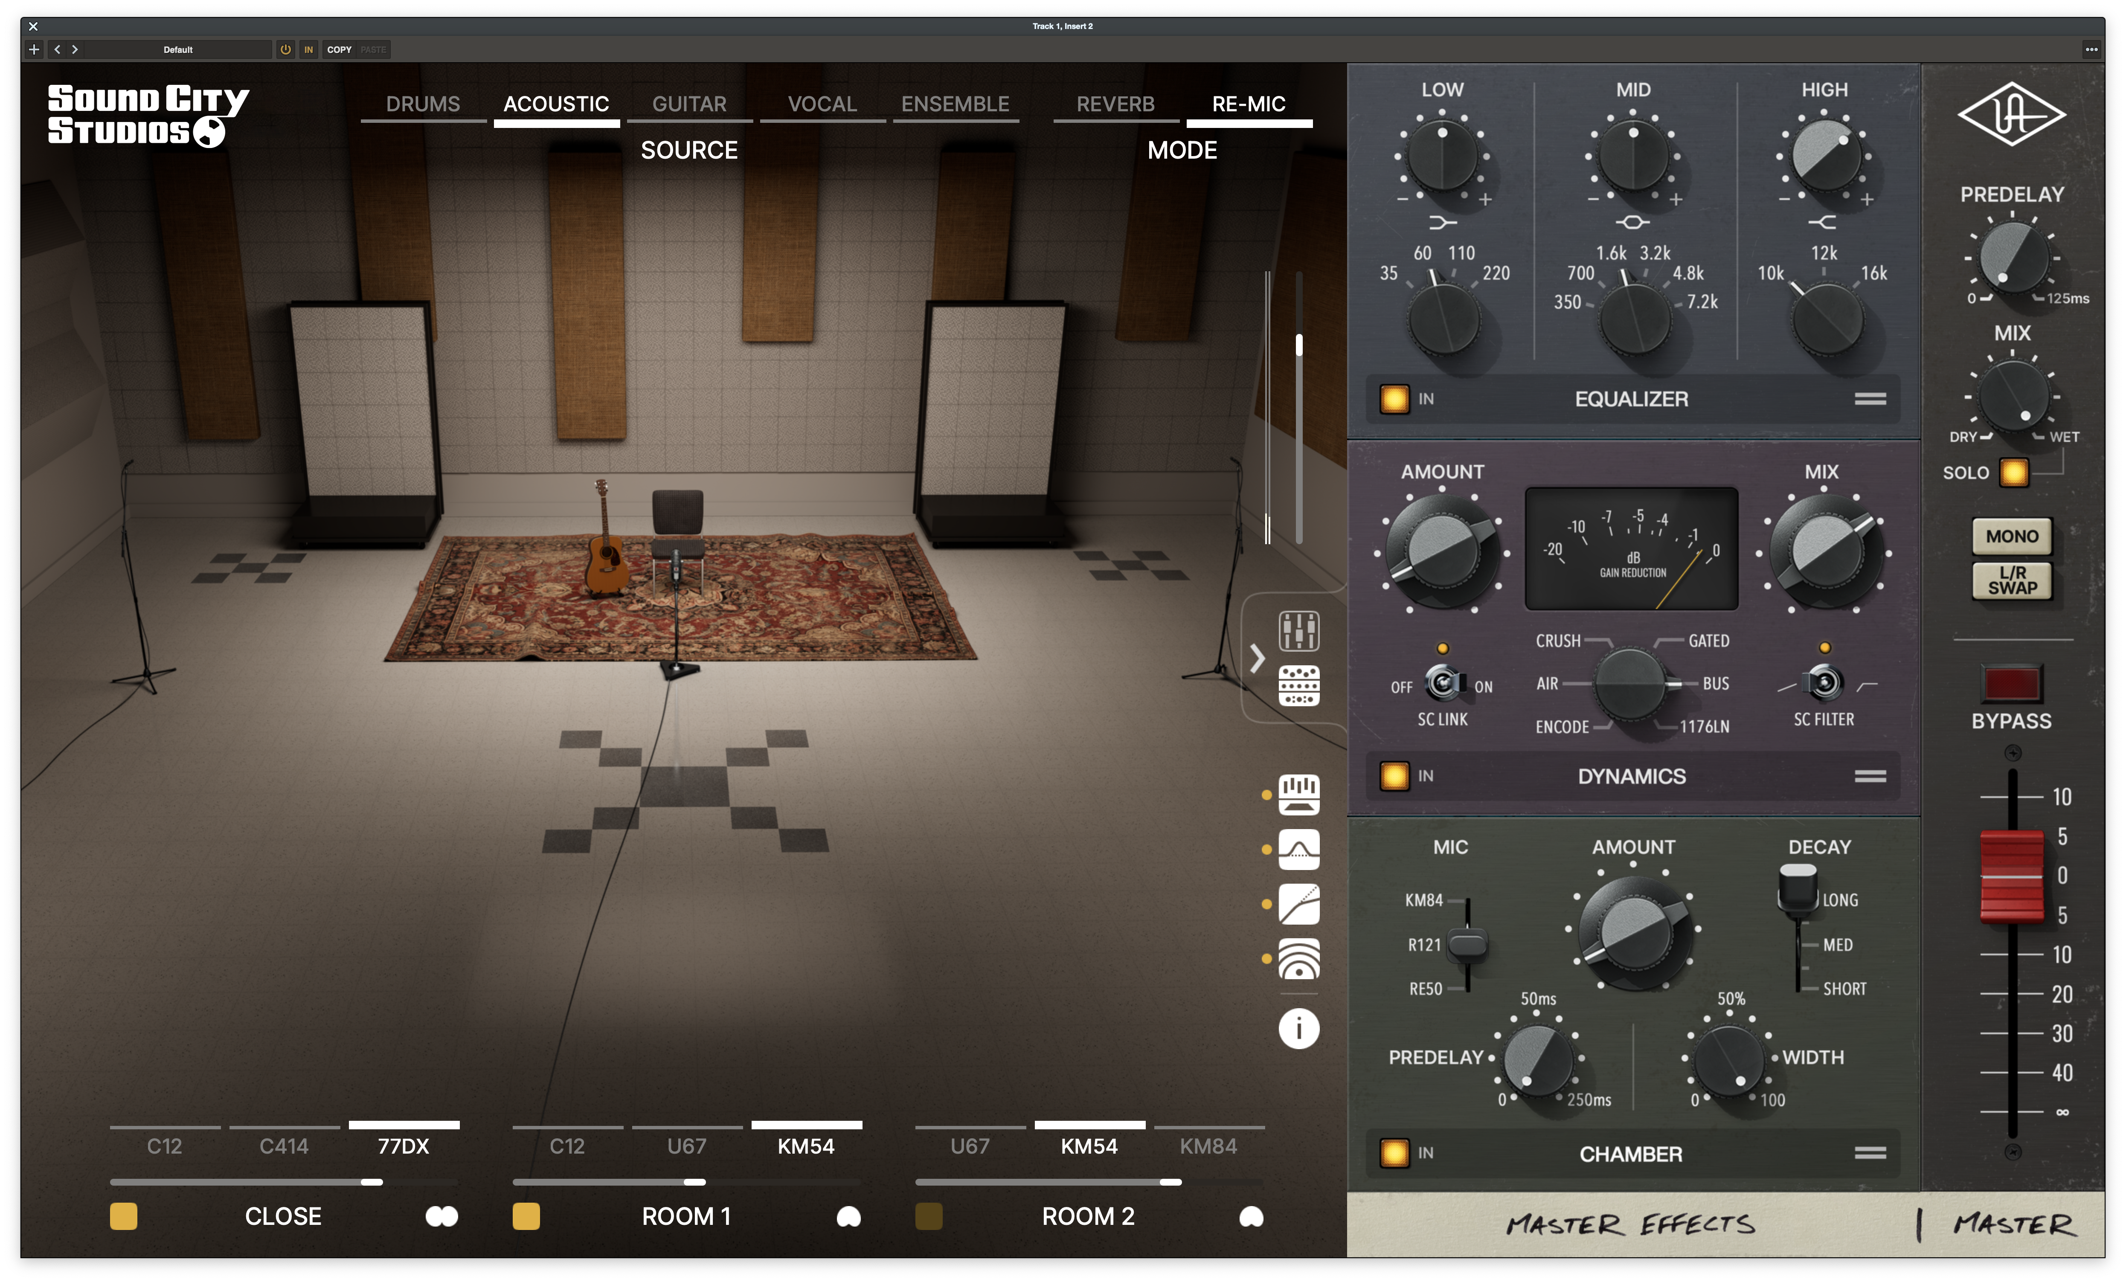Select the KM54 mic for ROOM 1
The height and width of the screenshot is (1282, 2126).
807,1146
